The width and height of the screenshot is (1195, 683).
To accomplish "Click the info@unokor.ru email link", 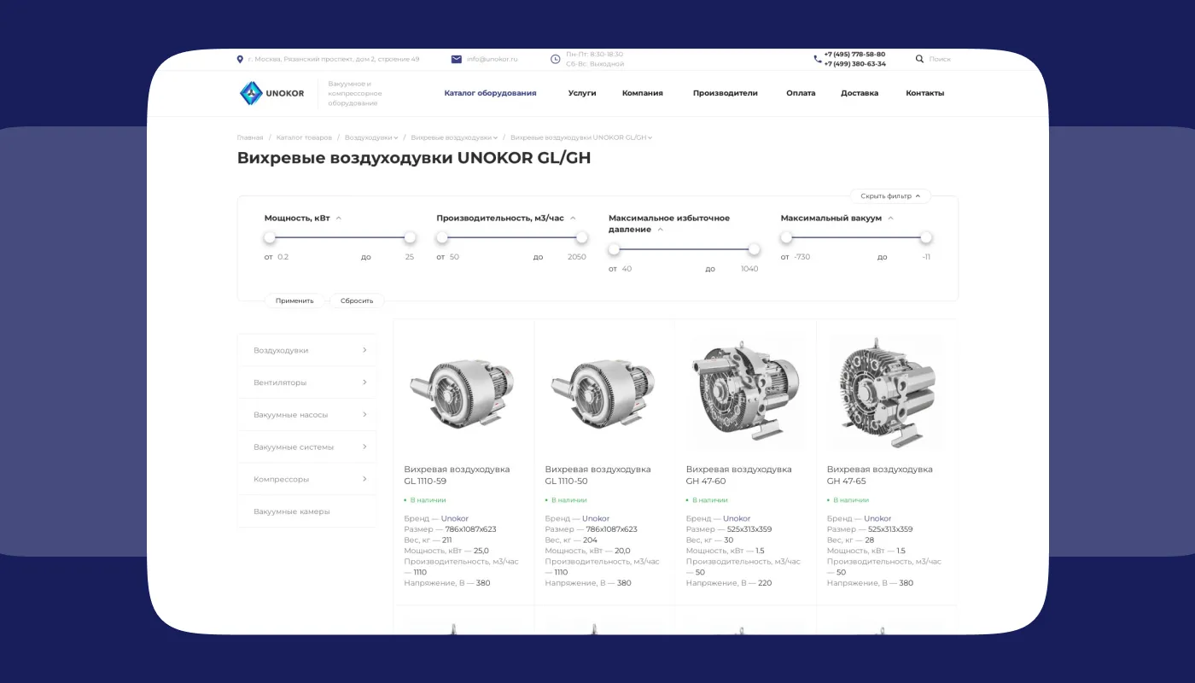I will pos(493,59).
